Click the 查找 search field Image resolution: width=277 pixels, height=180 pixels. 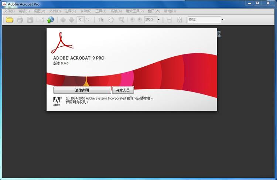click(x=204, y=20)
